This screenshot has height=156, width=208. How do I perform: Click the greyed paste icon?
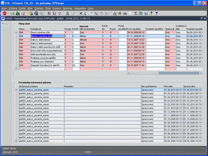pos(91,13)
